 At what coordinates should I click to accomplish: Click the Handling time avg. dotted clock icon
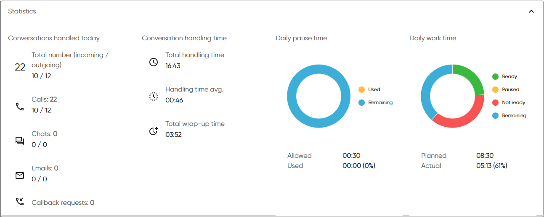tap(154, 97)
